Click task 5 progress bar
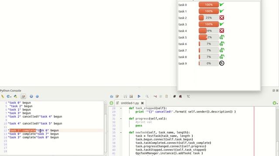Screen dimensions: 279x156 pos(209,37)
